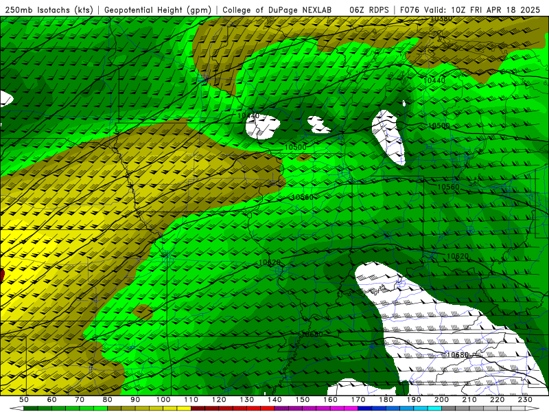Viewport: 549px width, 412px height.
Task: Click "College of DuPage NEXLAB" in header
Action: tap(277, 10)
